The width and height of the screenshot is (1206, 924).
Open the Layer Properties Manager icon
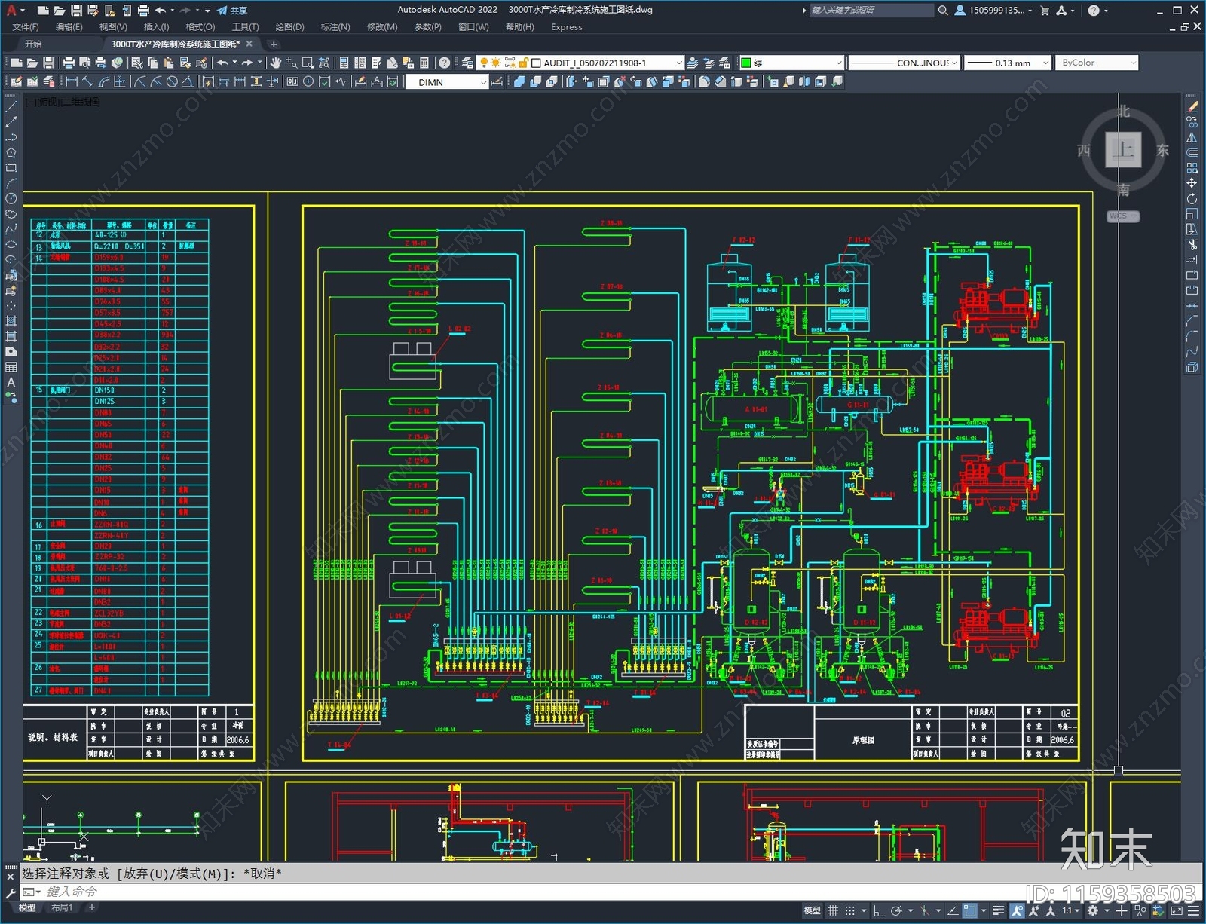click(x=467, y=63)
